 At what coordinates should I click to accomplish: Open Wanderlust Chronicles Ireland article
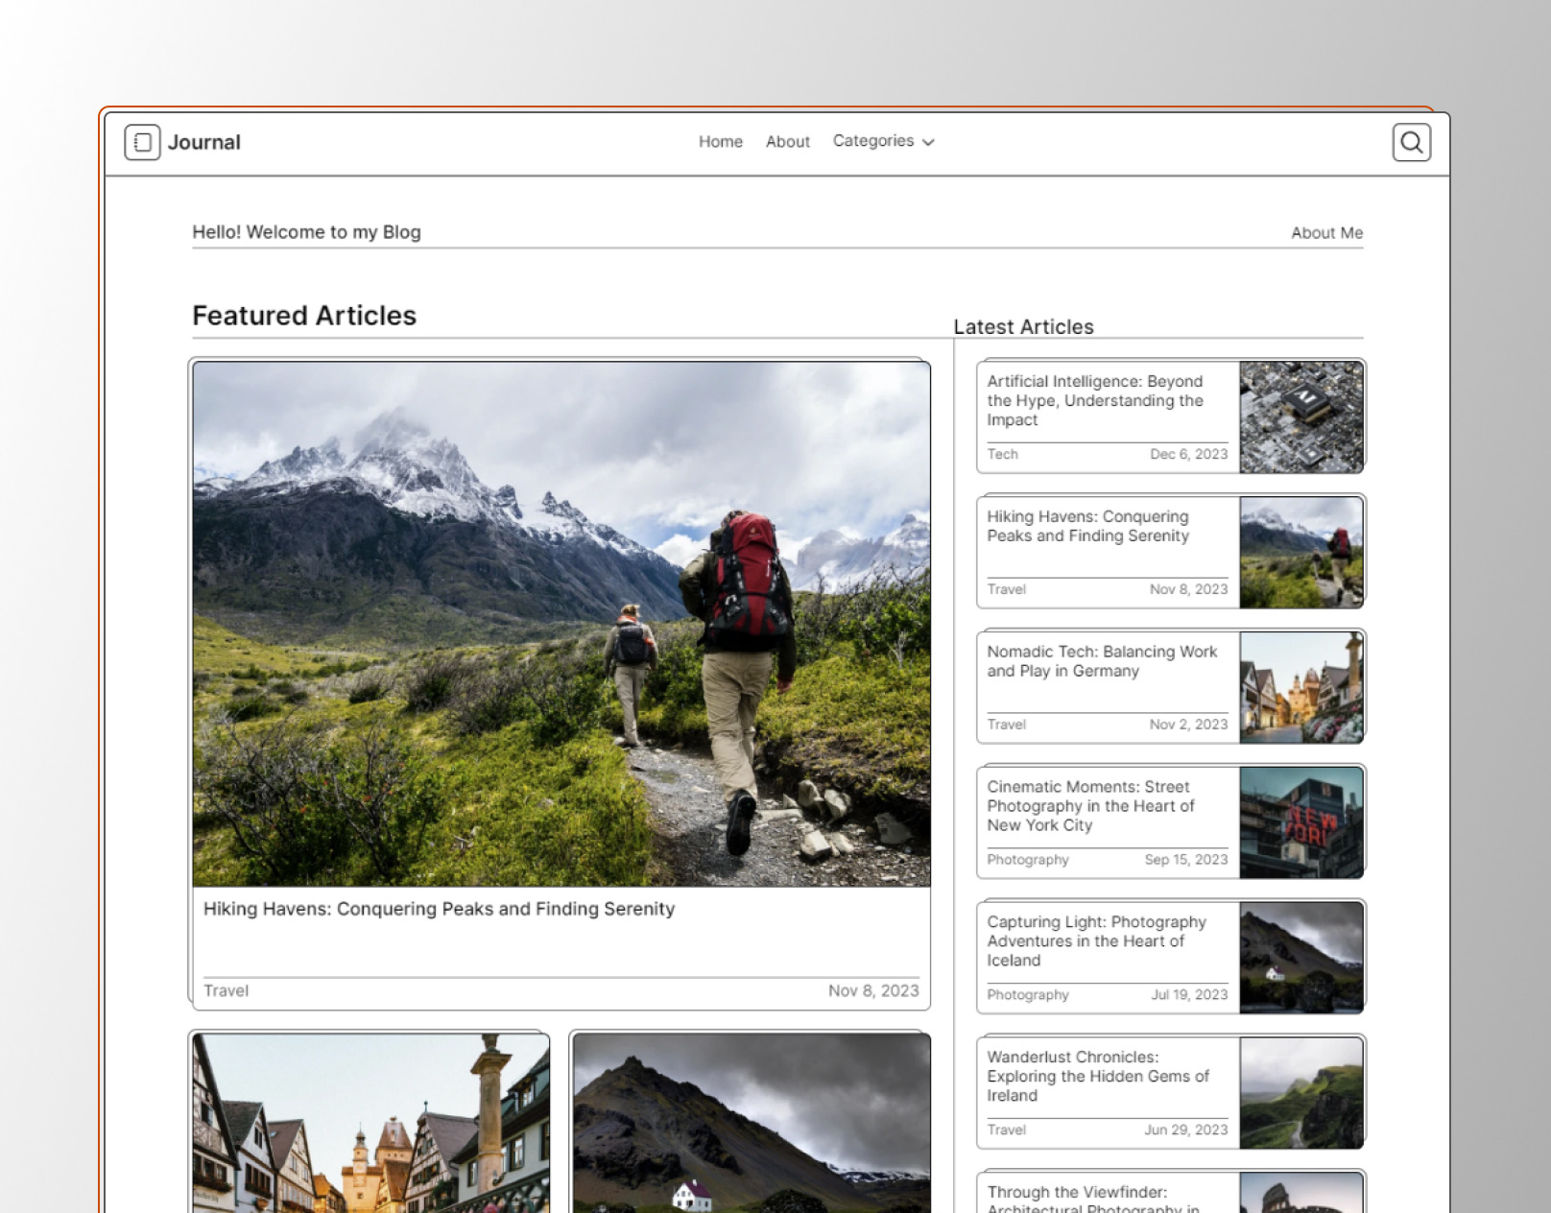coord(1097,1076)
